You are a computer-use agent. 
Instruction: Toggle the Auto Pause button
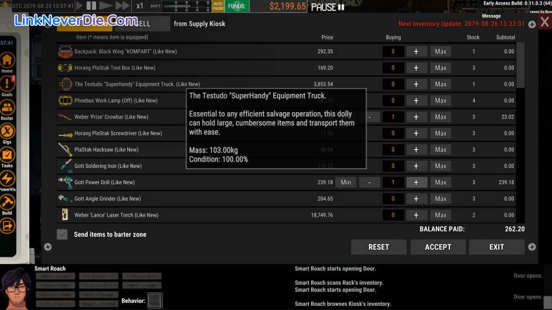click(x=218, y=6)
